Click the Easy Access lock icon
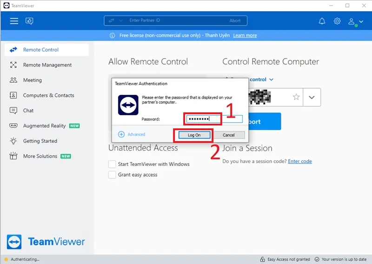Screen dimensions: 372x264 [262, 259]
